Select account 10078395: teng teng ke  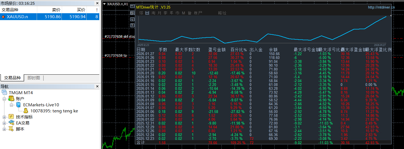[x=54, y=111]
